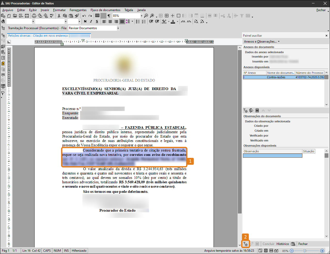Open the Ferramentas menu
This screenshot has width=330, height=254.
click(x=78, y=10)
